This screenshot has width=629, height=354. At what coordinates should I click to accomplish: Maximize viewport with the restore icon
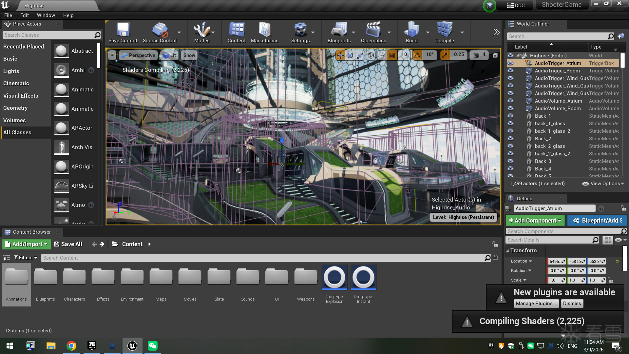[x=495, y=55]
